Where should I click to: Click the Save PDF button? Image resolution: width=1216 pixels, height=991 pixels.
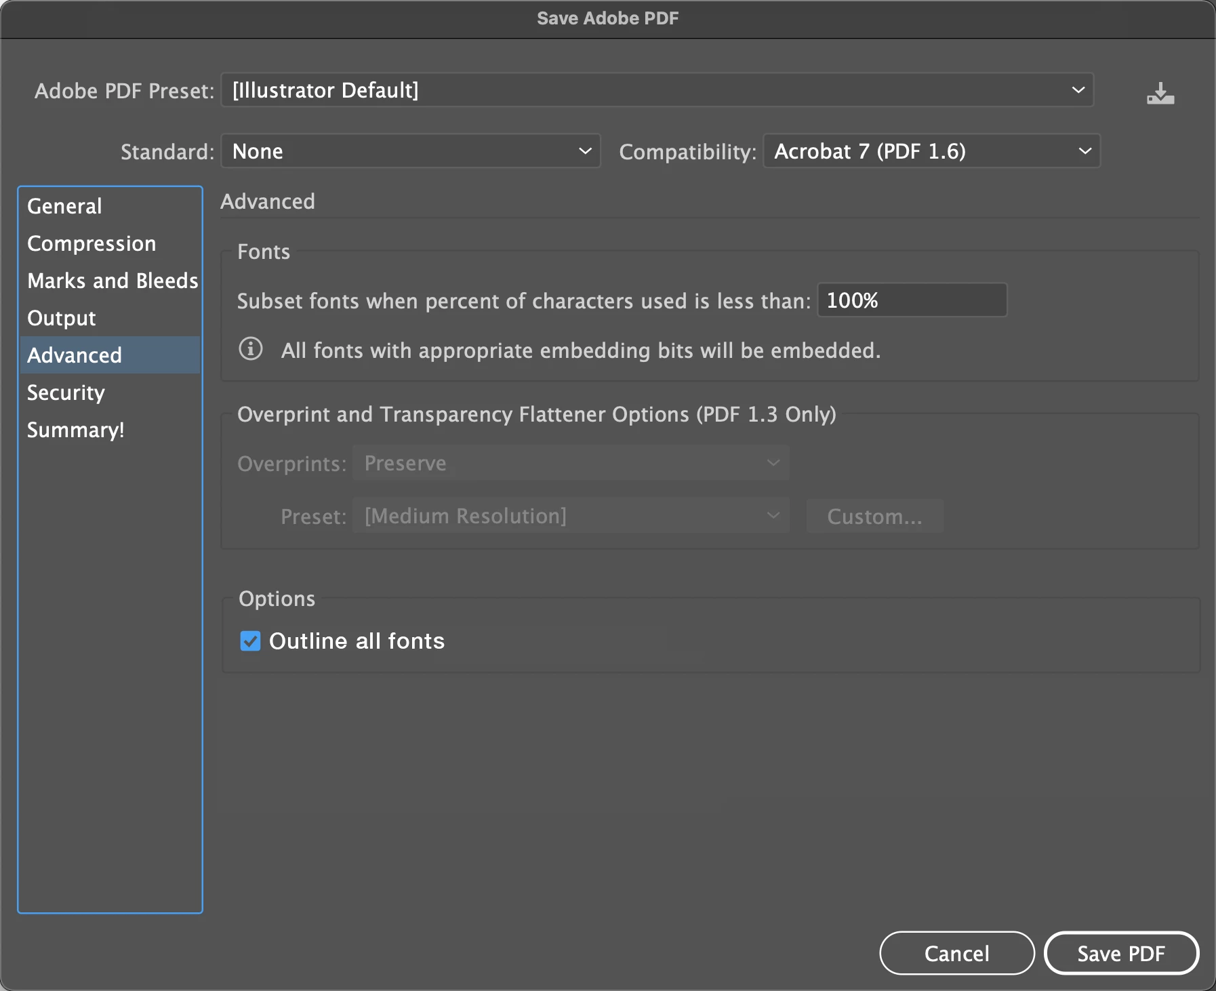pos(1121,953)
